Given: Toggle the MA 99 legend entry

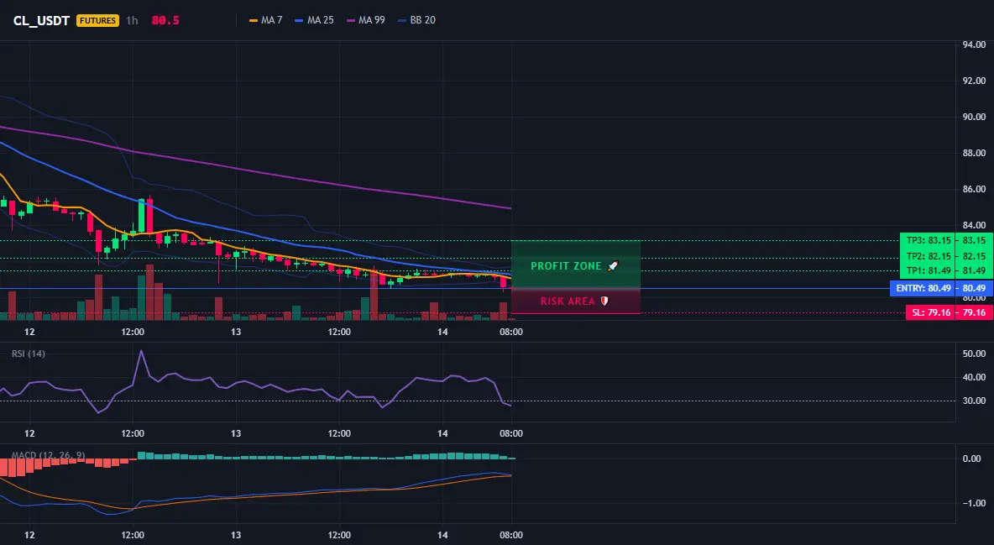Looking at the screenshot, I should pyautogui.click(x=366, y=20).
